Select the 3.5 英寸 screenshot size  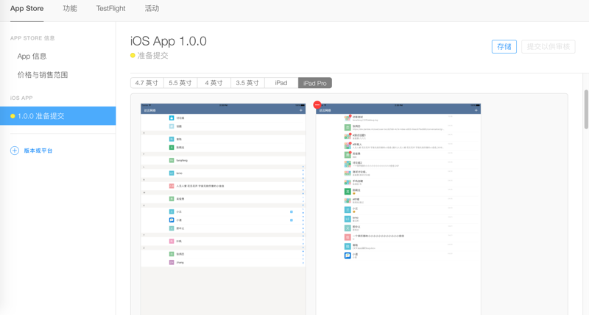(247, 83)
